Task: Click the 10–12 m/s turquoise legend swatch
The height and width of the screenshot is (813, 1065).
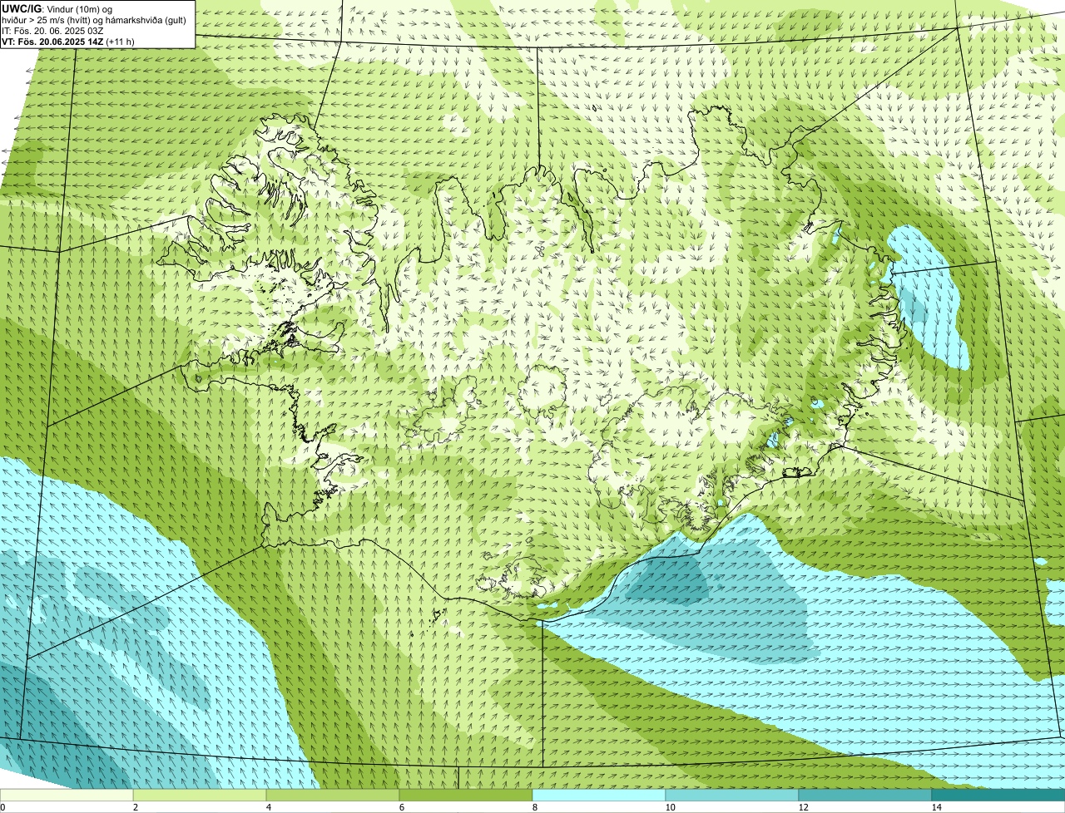Action: [x=732, y=795]
